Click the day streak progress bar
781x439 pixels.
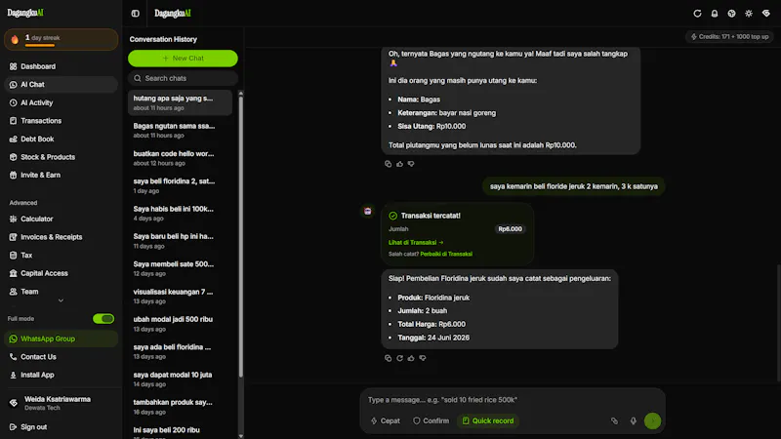pyautogui.click(x=40, y=45)
